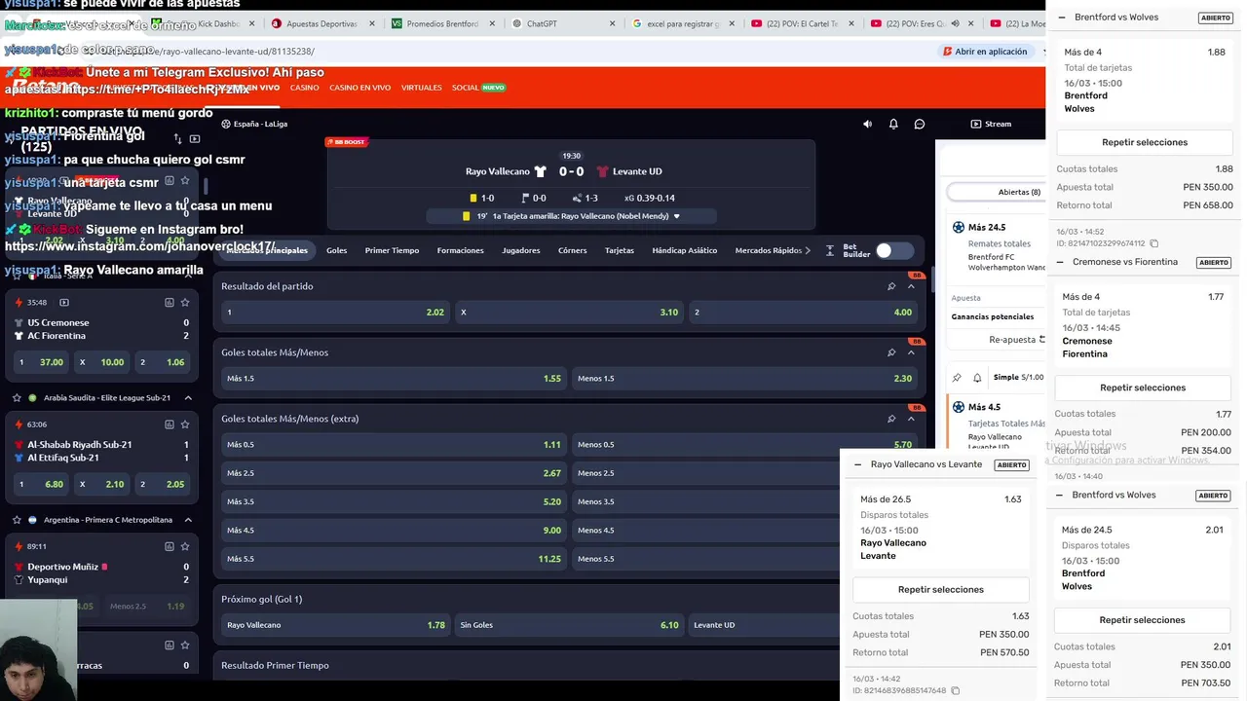
Task: Mute the POV: Eres Qu YouTube tab
Action: [x=955, y=23]
